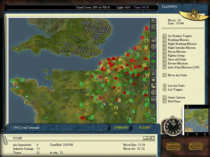
Task: Click the Moon: 16 text
Action: [x=174, y=20]
